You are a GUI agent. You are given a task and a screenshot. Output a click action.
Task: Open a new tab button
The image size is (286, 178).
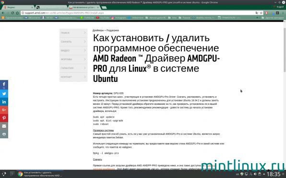[x=104, y=8]
